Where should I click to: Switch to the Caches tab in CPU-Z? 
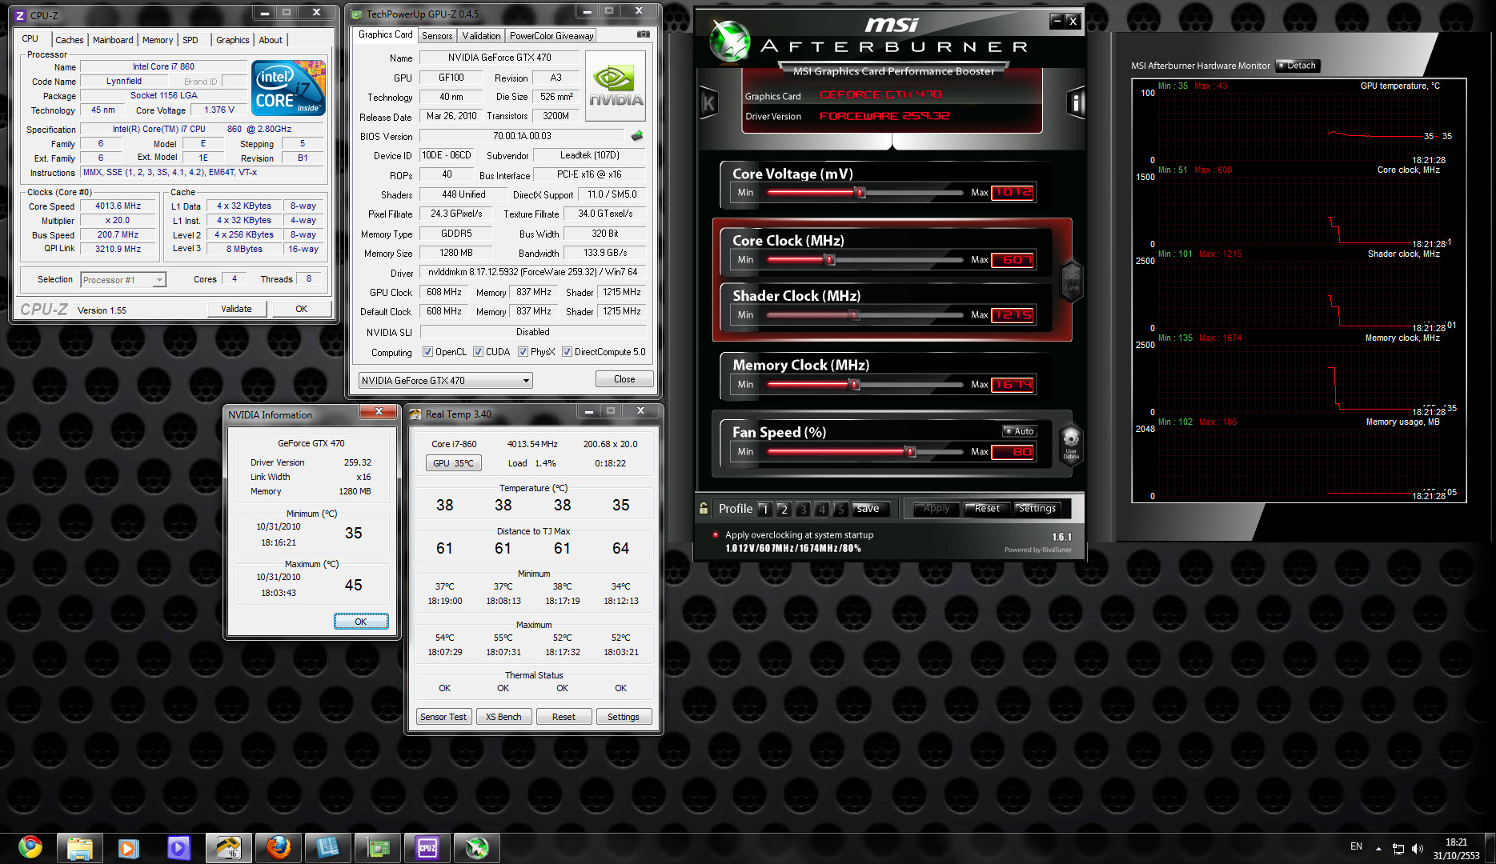[69, 40]
